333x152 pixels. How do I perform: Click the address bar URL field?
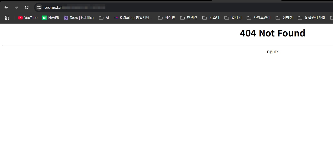[x=184, y=7]
